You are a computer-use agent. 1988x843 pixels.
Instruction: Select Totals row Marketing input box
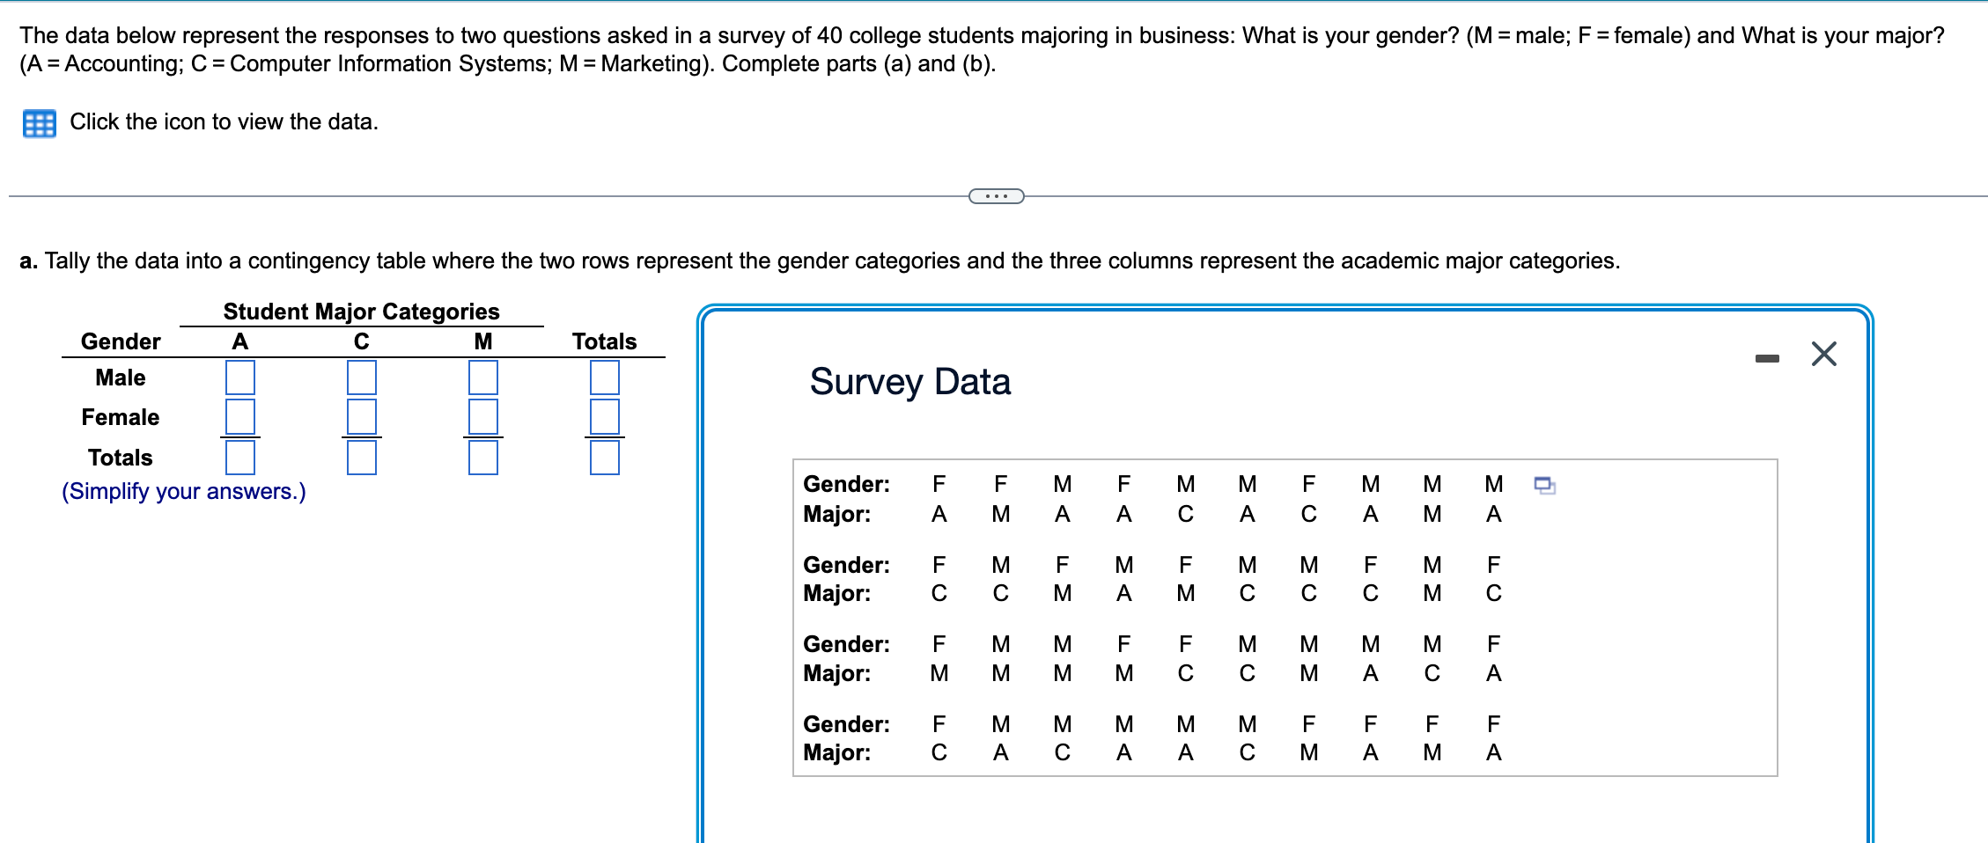pos(483,458)
